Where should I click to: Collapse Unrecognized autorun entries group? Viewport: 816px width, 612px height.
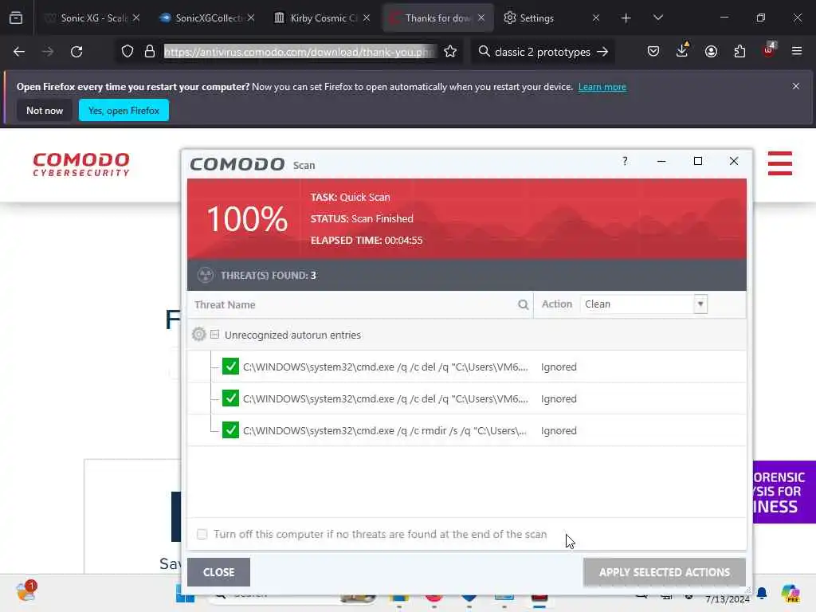pos(215,334)
